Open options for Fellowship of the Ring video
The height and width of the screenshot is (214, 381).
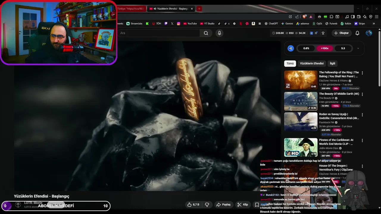click(362, 73)
